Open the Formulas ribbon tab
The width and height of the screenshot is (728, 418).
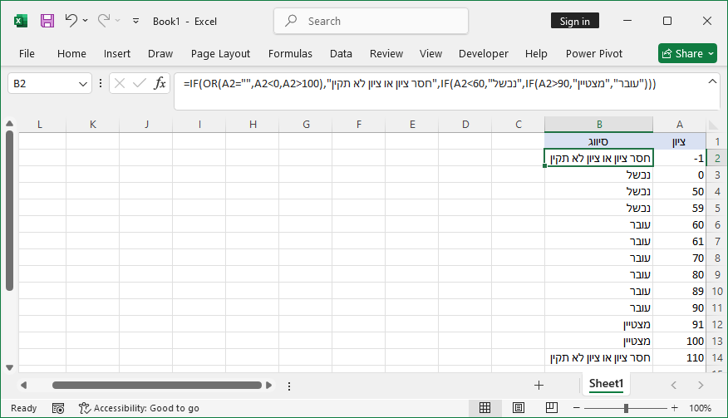click(290, 53)
